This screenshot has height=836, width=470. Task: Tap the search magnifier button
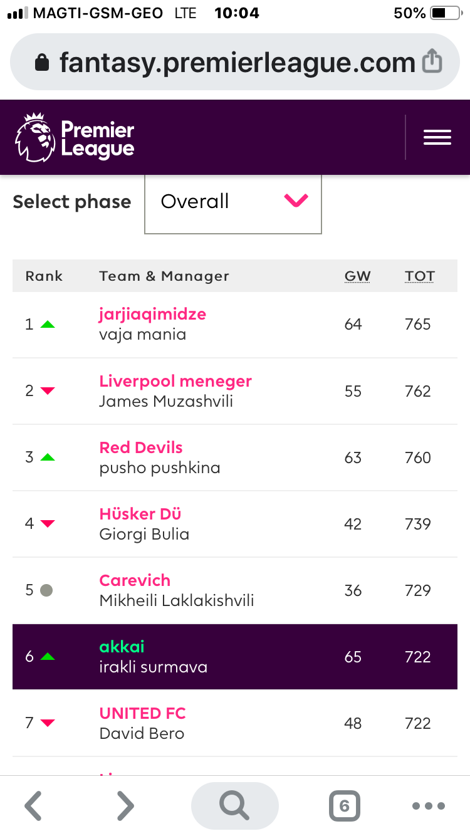[235, 806]
